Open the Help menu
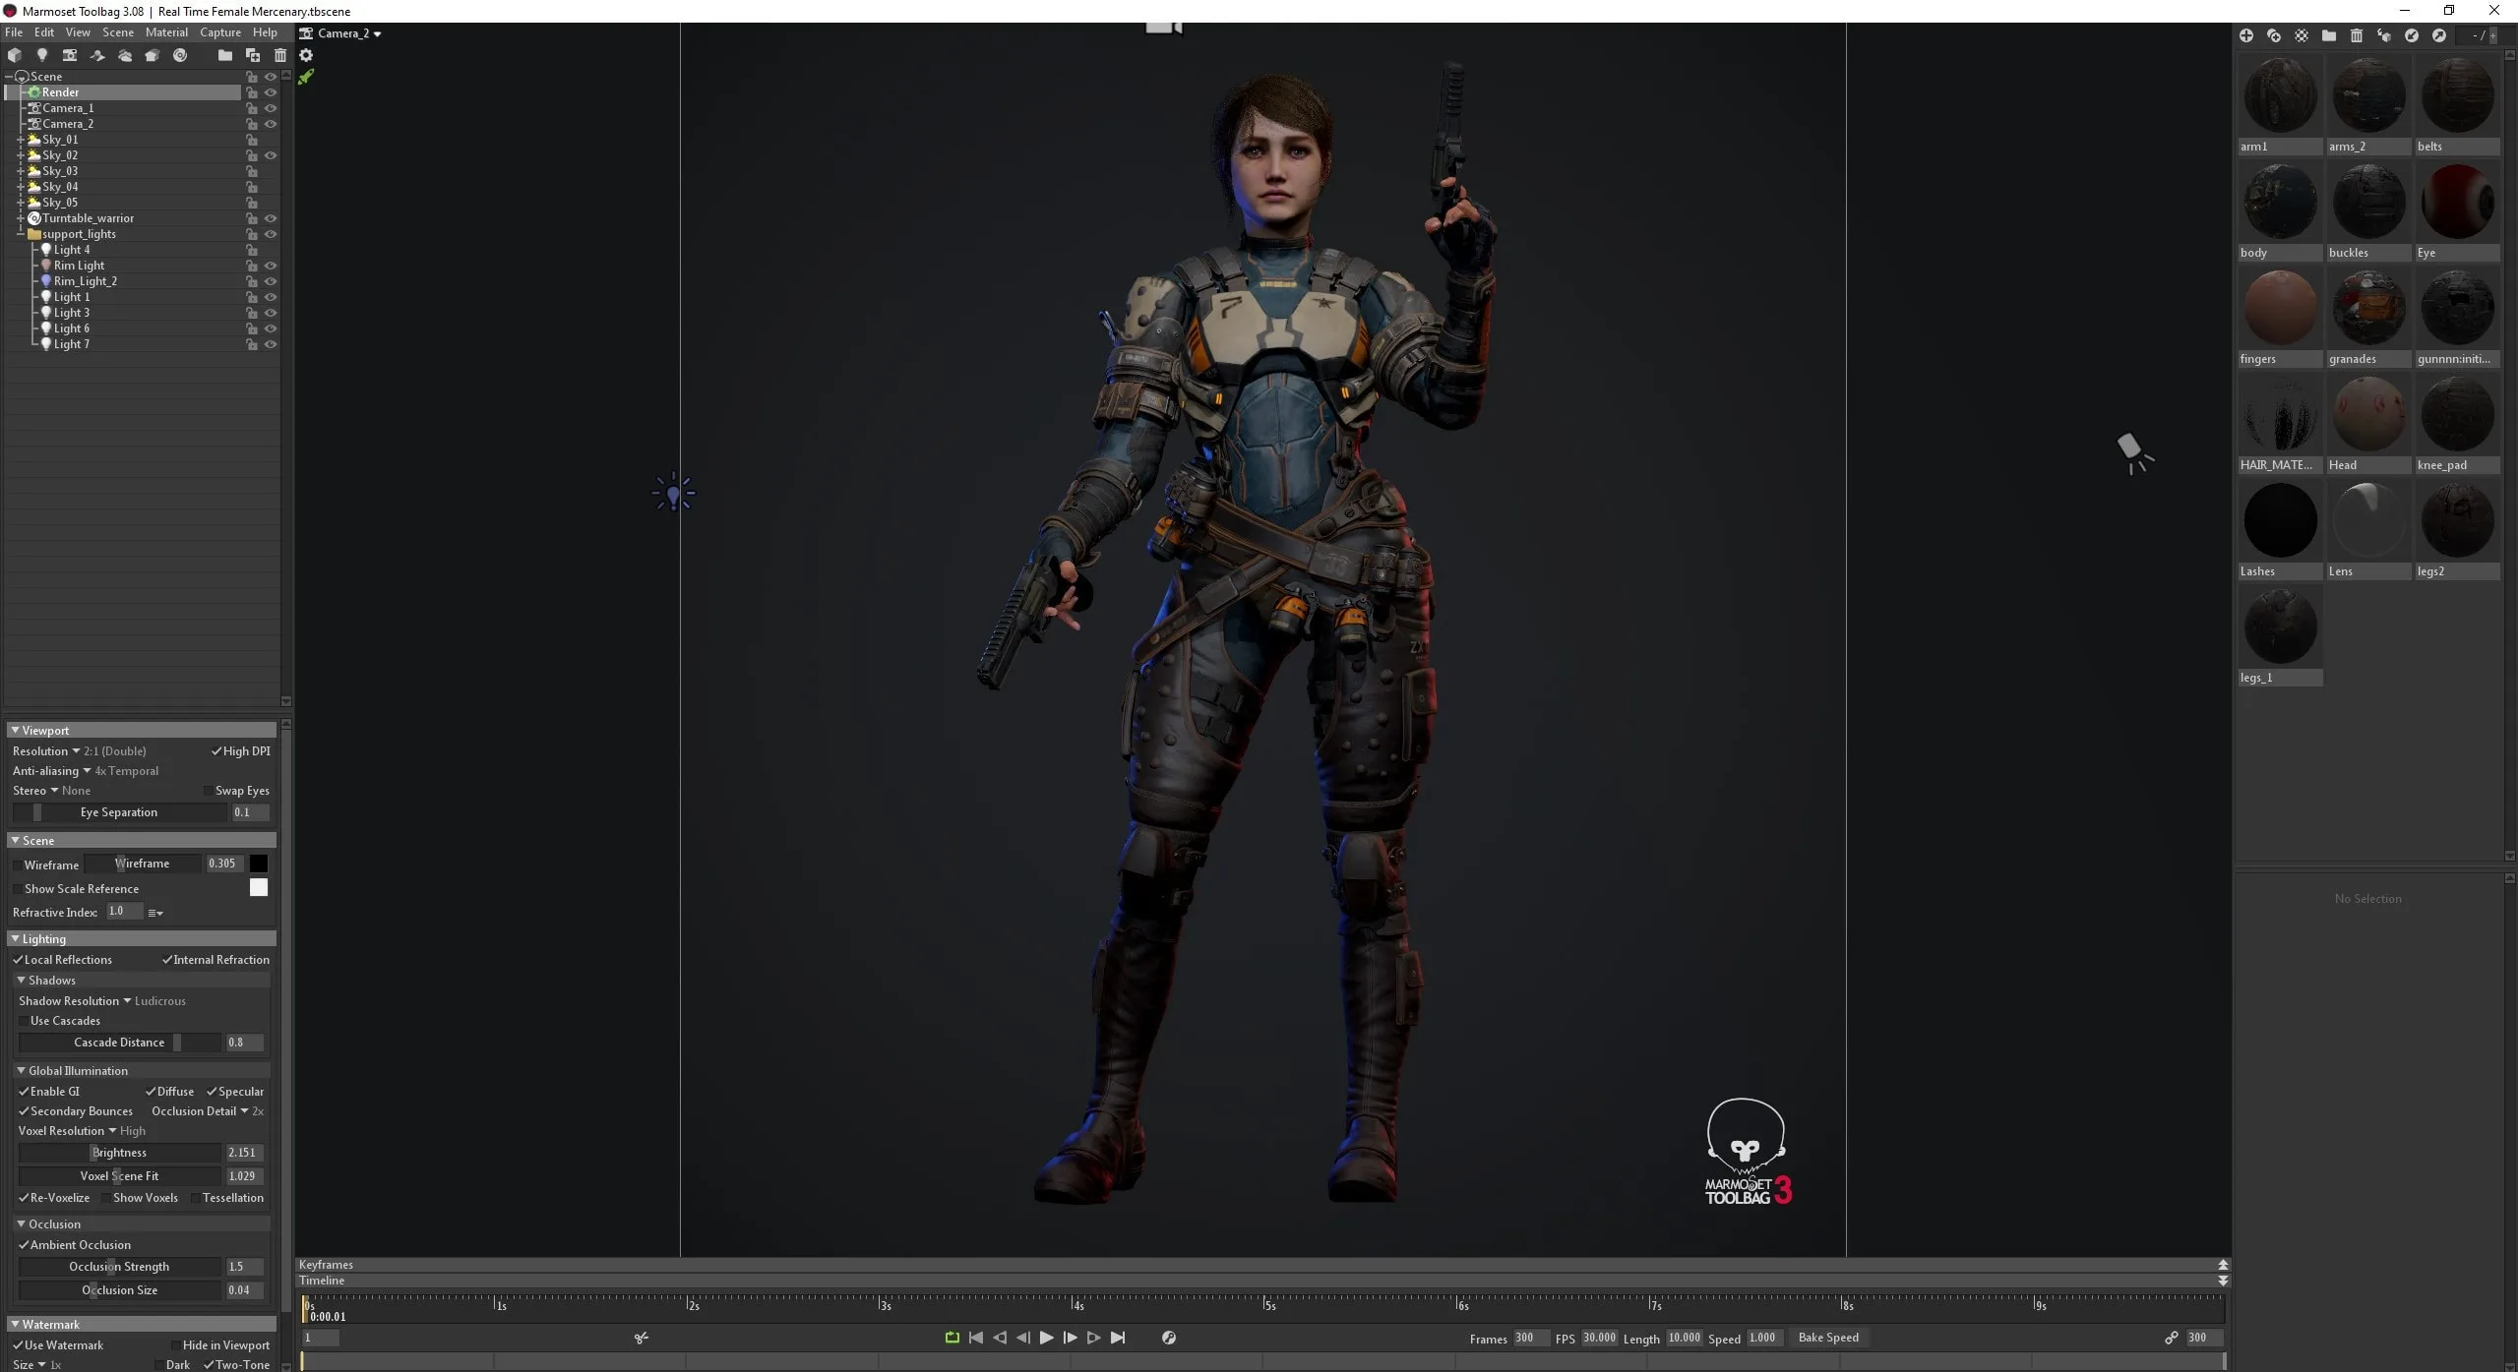2518x1372 pixels. click(x=265, y=32)
